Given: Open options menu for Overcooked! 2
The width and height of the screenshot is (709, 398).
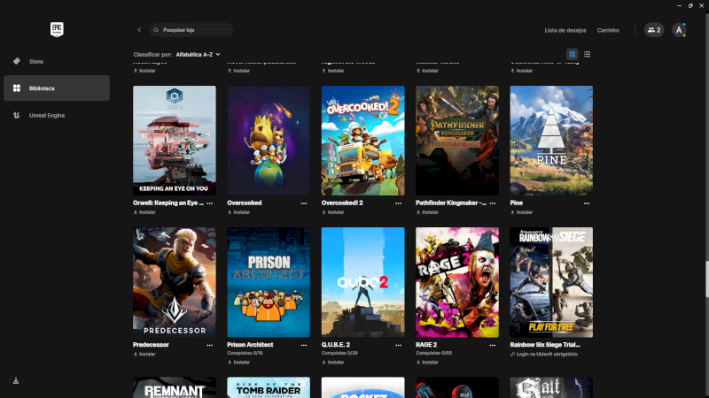Looking at the screenshot, I should [x=398, y=203].
